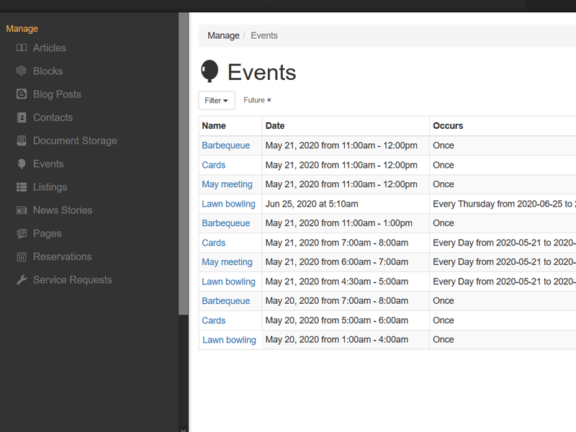Viewport: 576px width, 432px height.
Task: Click the Events page heading
Action: [x=262, y=72]
